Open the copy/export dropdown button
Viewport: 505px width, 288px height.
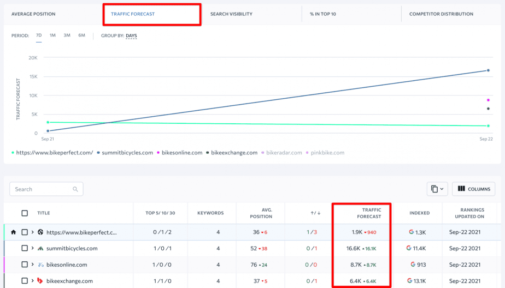coord(437,189)
